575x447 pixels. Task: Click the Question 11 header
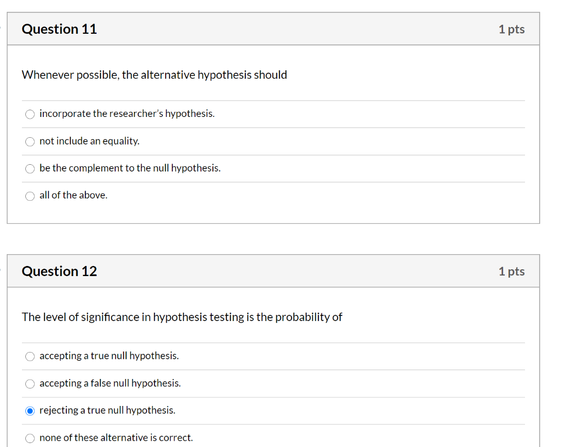pyautogui.click(x=59, y=29)
